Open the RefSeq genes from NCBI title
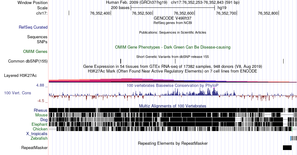The image size is (297, 155). coord(173,23)
